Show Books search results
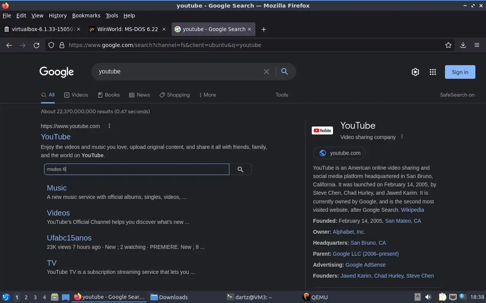Viewport: 486px width, 303px height. 109,95
